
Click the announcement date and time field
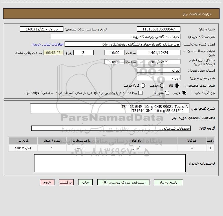point(42,29)
